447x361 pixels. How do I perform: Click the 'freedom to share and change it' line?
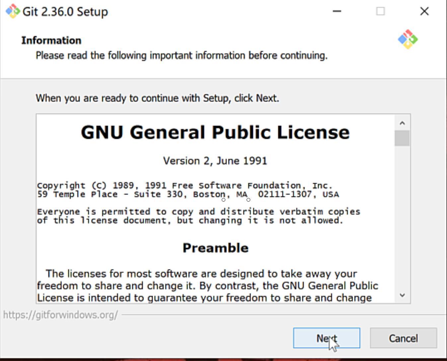[x=207, y=286]
